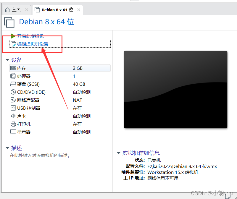Collapse the 描述 section
This screenshot has width=237, height=199.
pos(7,148)
